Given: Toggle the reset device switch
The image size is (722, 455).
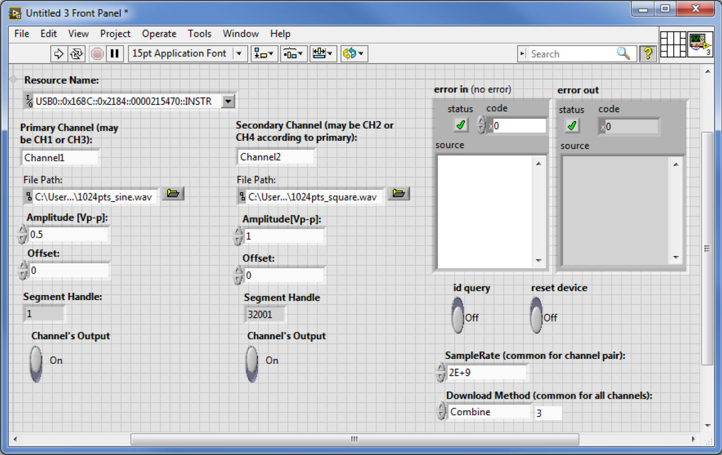Looking at the screenshot, I should pos(536,315).
